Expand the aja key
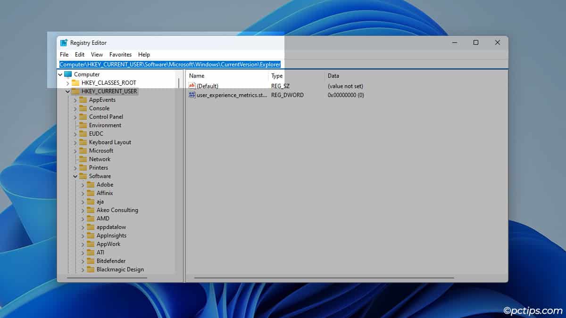Screen dimensions: 566x318 [x=83, y=202]
